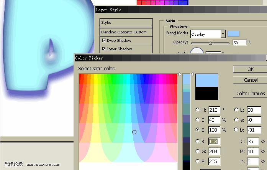The width and height of the screenshot is (267, 170).
Task: Open the Blend Mode Overlay dropdown
Action: click(x=223, y=34)
